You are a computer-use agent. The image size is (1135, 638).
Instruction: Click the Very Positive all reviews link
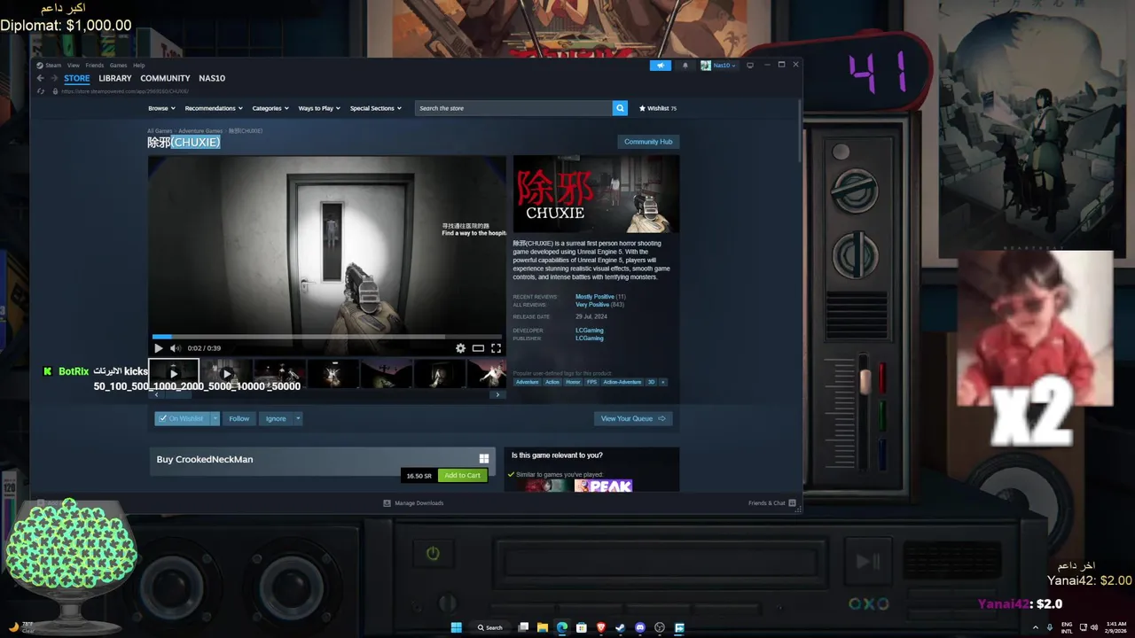tap(592, 305)
